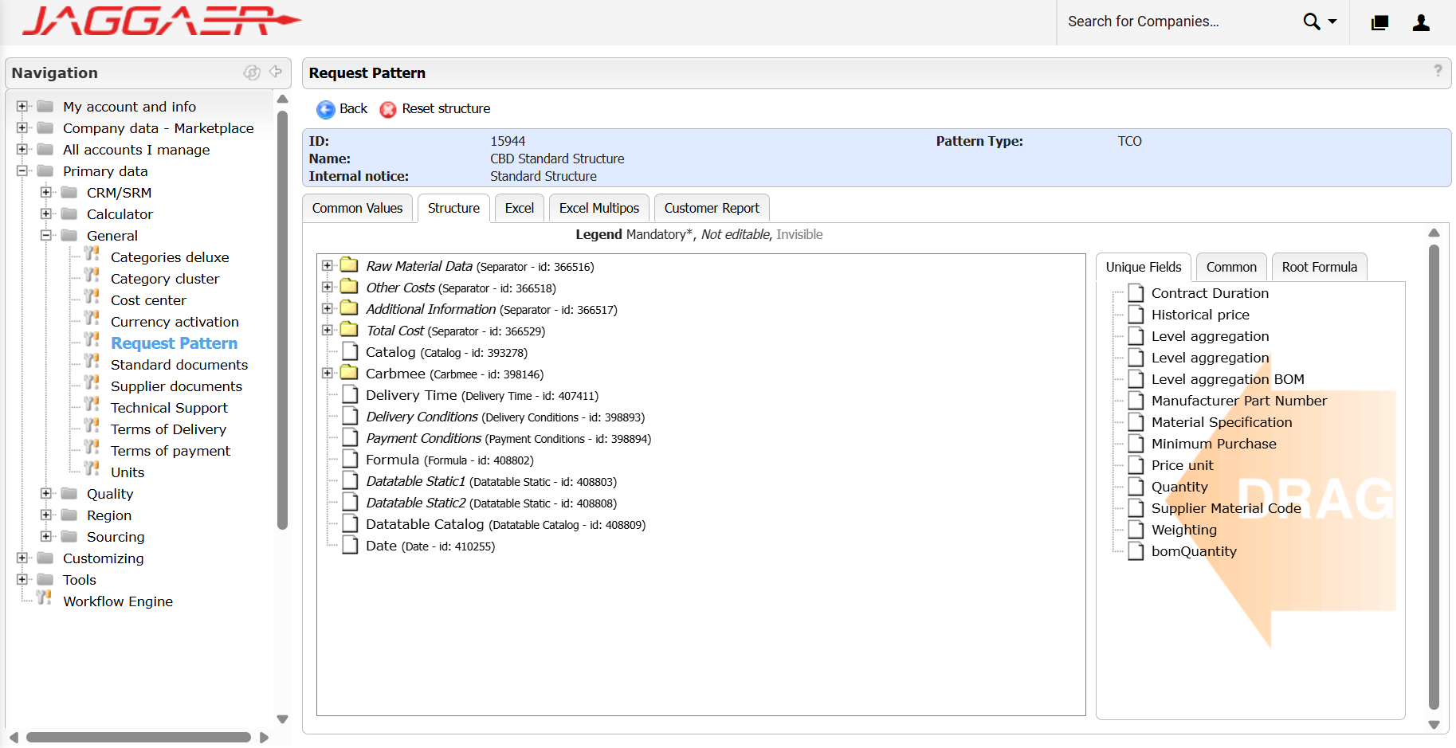Click the help question mark icon
The image size is (1456, 748).
pos(1438,71)
